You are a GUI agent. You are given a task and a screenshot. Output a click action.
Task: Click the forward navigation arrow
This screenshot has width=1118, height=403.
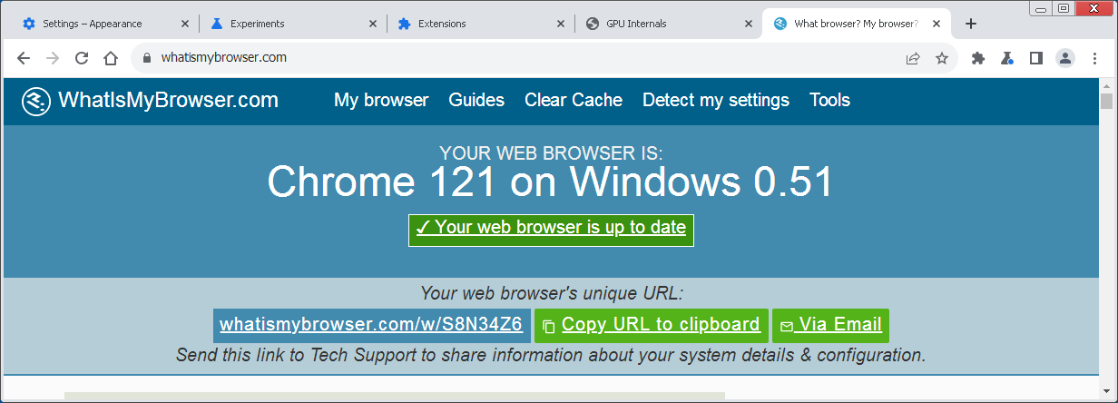click(53, 58)
